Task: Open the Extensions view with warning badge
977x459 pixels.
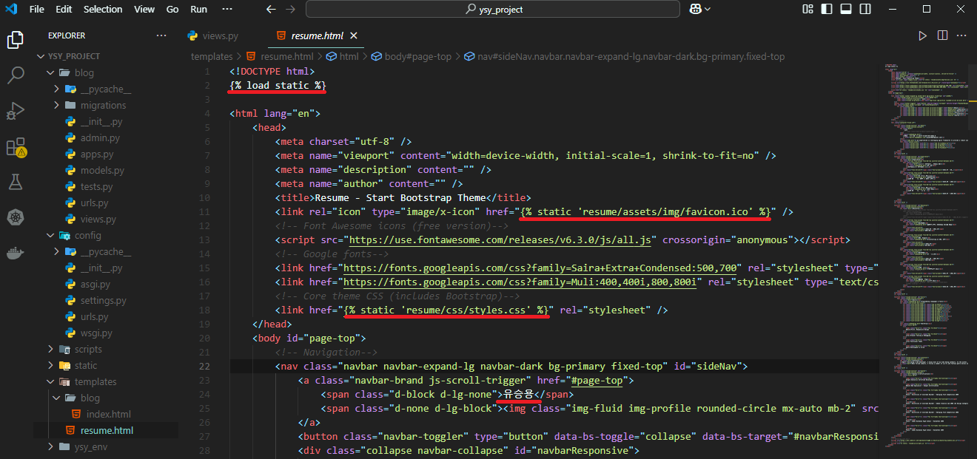Action: (x=16, y=147)
